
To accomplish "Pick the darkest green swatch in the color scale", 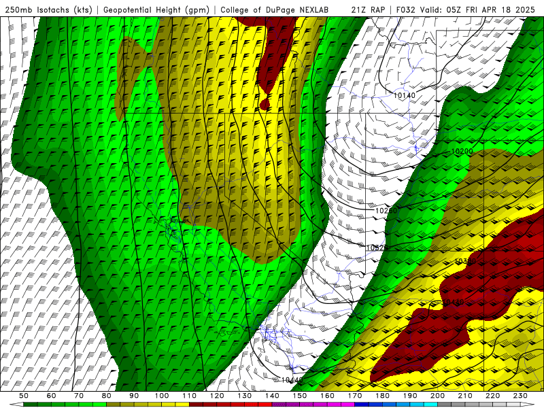I will (31, 405).
